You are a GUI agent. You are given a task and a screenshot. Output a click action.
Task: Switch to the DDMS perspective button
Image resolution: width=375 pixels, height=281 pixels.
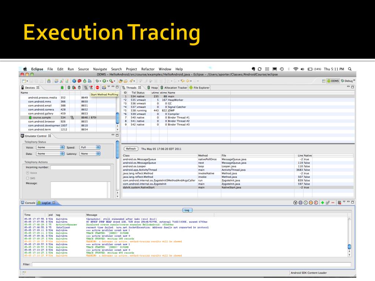point(333,81)
